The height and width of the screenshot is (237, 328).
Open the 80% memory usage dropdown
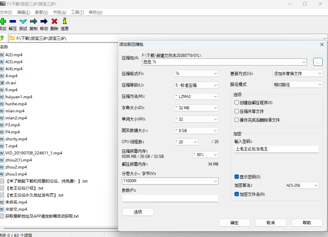[205, 155]
